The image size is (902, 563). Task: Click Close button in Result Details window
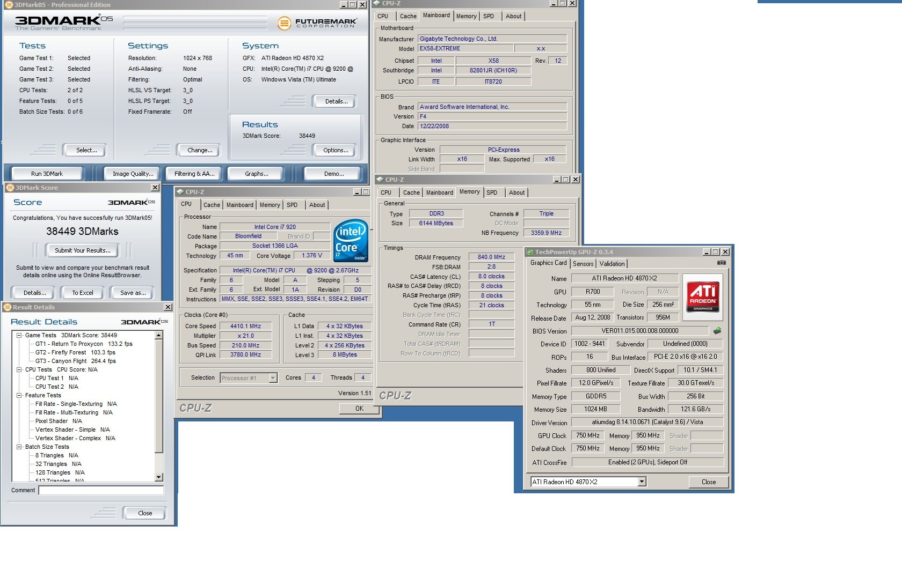coord(145,513)
